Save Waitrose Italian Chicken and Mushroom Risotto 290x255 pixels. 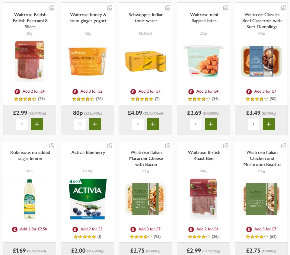tap(283, 145)
